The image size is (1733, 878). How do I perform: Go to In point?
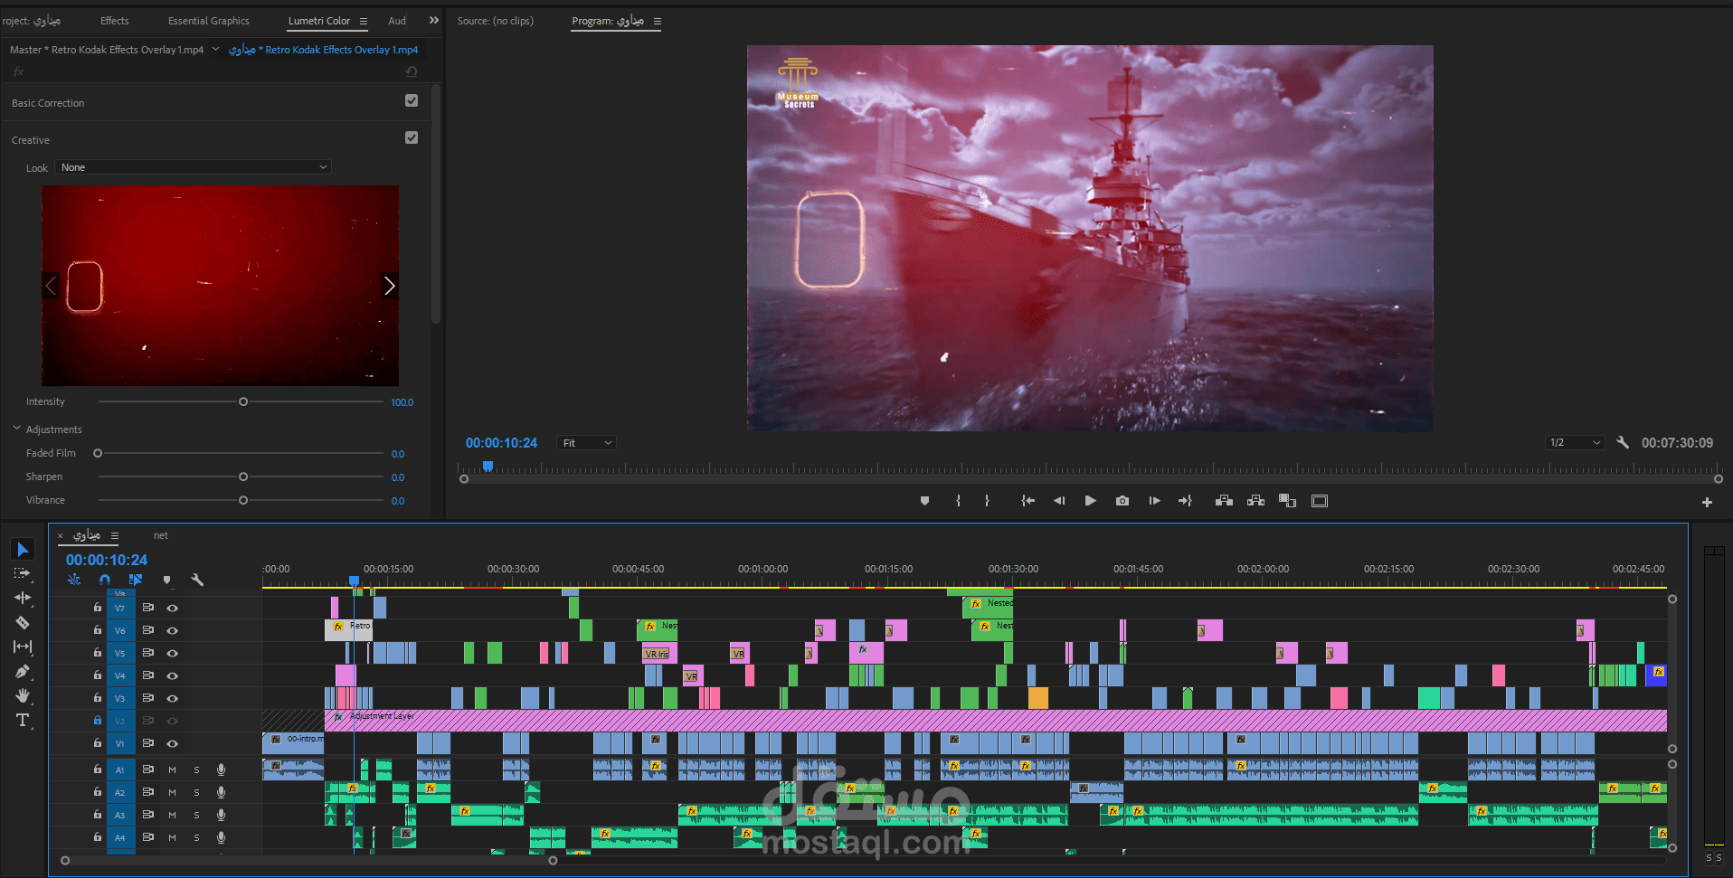pos(1027,501)
